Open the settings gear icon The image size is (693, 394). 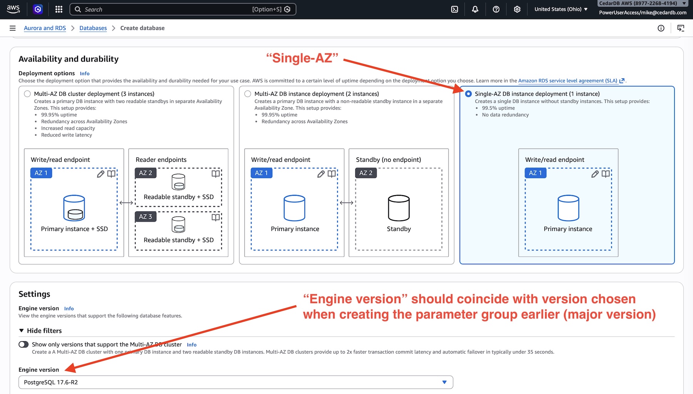tap(517, 9)
